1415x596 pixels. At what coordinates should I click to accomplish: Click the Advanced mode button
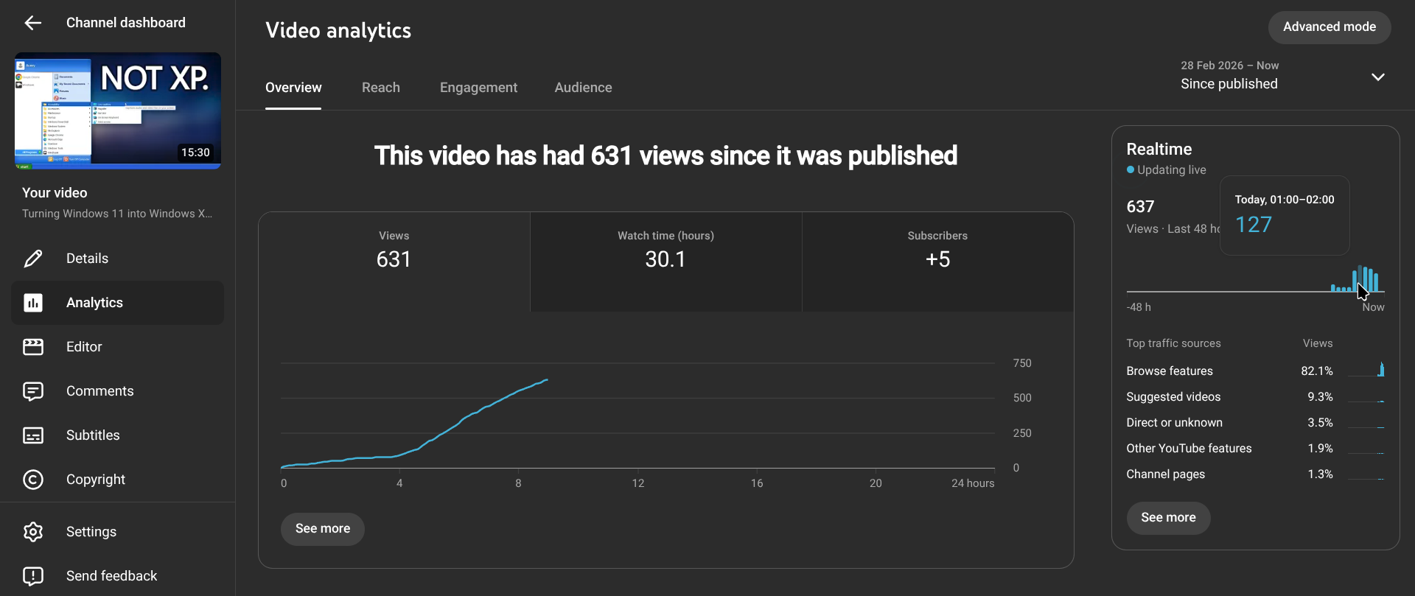click(1329, 27)
